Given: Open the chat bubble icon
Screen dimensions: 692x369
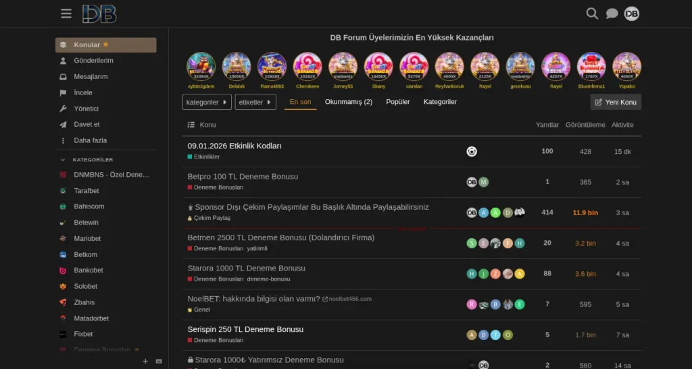Looking at the screenshot, I should [612, 13].
